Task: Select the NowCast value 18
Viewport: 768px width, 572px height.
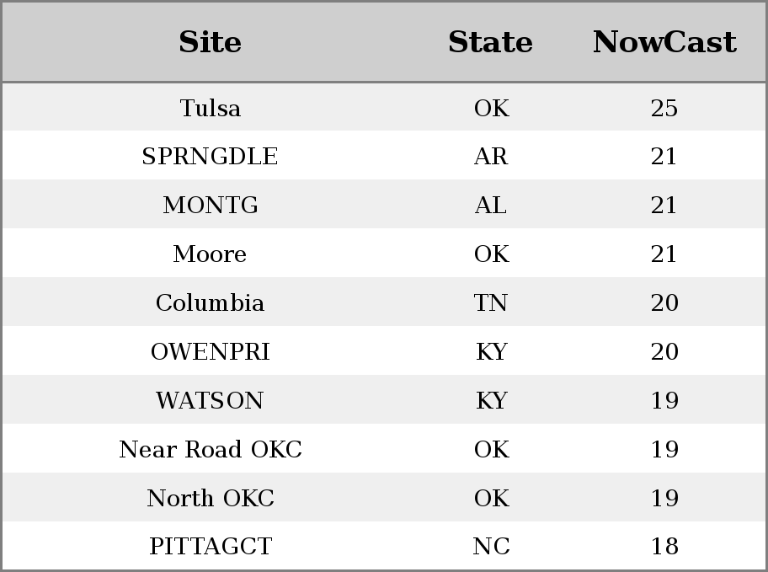Action: click(664, 546)
